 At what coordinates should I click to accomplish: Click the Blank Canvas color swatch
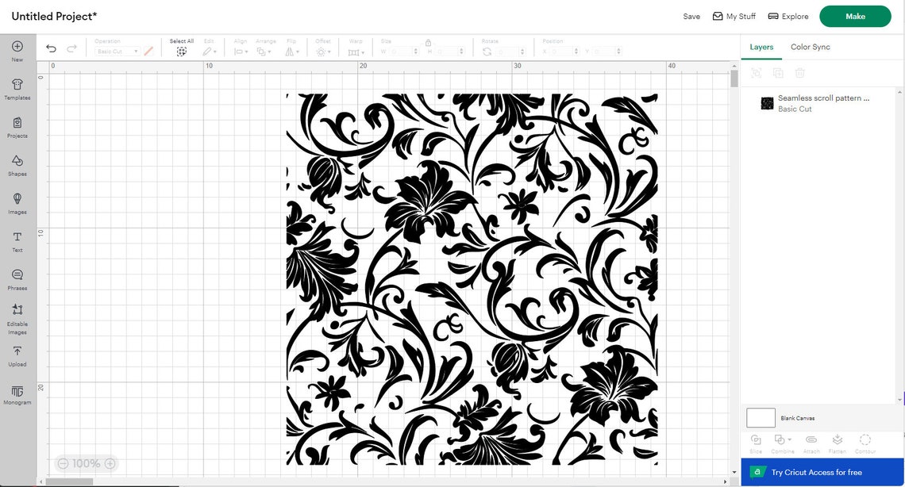click(x=760, y=417)
